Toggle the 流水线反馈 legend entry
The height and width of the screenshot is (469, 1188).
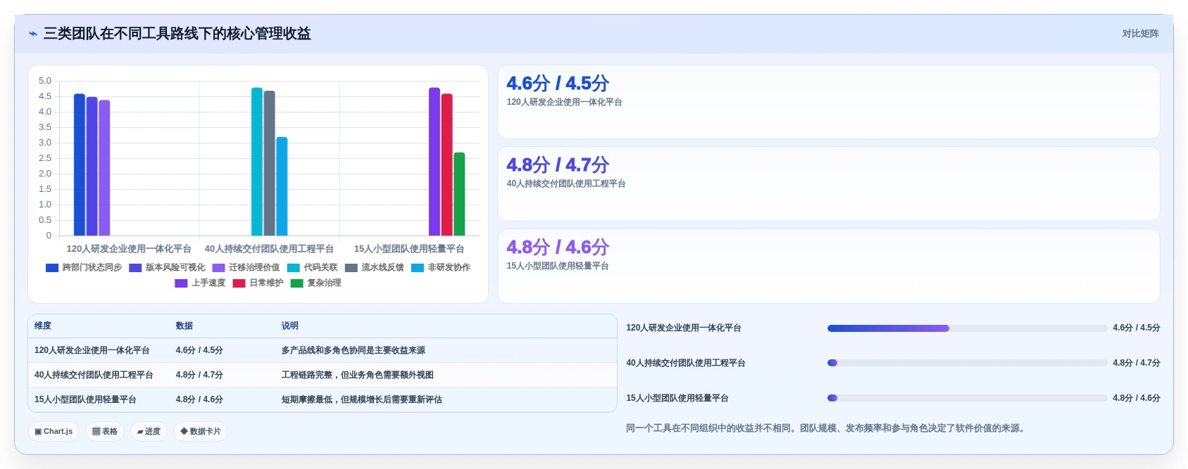(375, 267)
